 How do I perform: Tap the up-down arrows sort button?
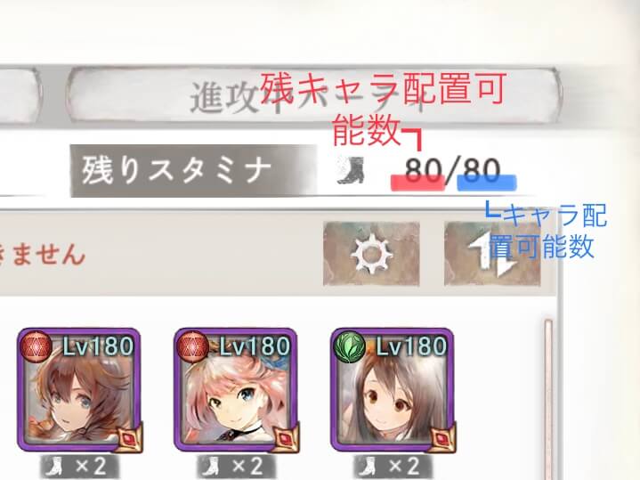coord(492,254)
